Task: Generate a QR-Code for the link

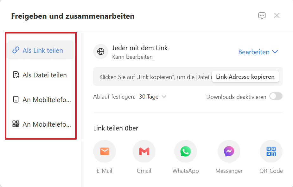Action: click(x=271, y=151)
